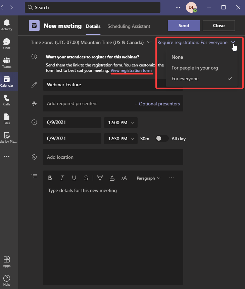Open the View registration form link
245x289 pixels.
point(131,70)
